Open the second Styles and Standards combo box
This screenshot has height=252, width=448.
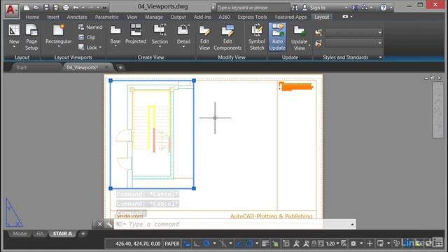point(353,43)
